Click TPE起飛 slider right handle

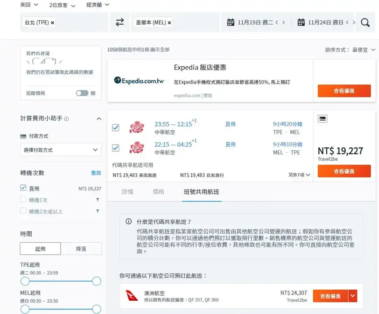point(96,281)
